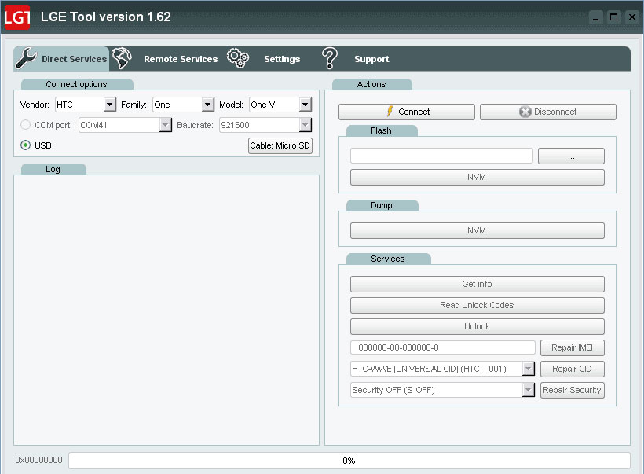Select the COM port radio button
The image size is (644, 474).
25,124
